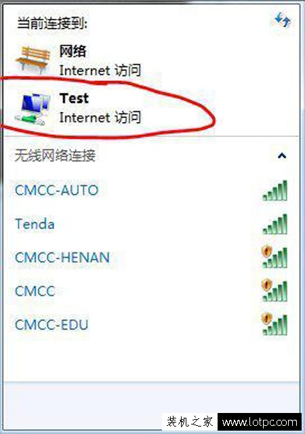The height and width of the screenshot is (434, 305).
Task: Click the 无线网络连接 section header
Action: coord(55,155)
